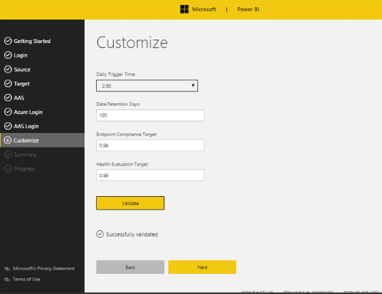382x294 pixels.
Task: Click the Microsoft logo in header
Action: [x=184, y=10]
